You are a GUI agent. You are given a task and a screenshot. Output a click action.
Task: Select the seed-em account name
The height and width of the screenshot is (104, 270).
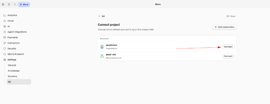coord(111,54)
